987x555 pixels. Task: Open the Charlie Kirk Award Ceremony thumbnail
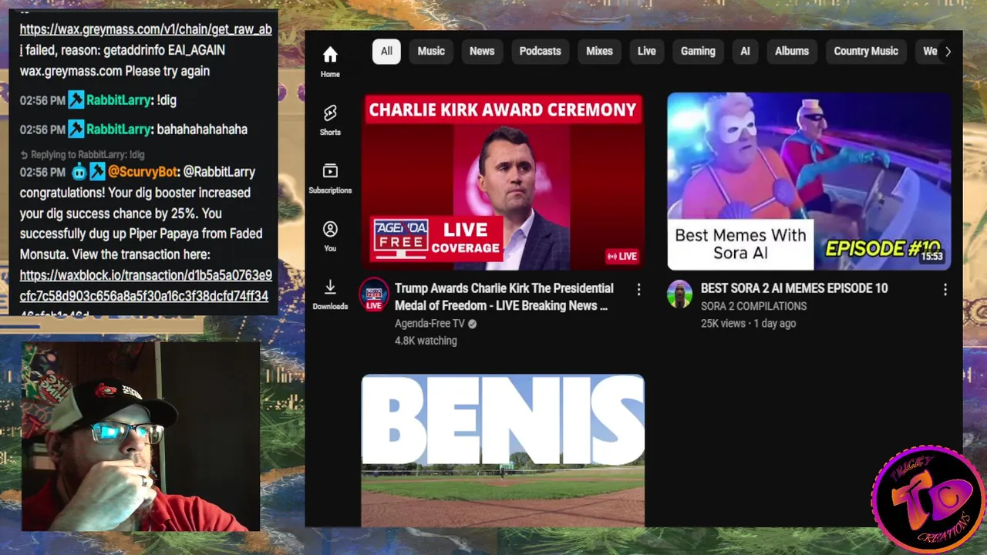tap(503, 181)
